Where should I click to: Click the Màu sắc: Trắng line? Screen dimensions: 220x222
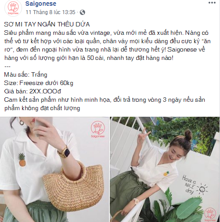tap(26, 75)
